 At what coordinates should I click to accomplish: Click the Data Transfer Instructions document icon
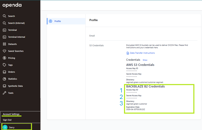(x=128, y=53)
